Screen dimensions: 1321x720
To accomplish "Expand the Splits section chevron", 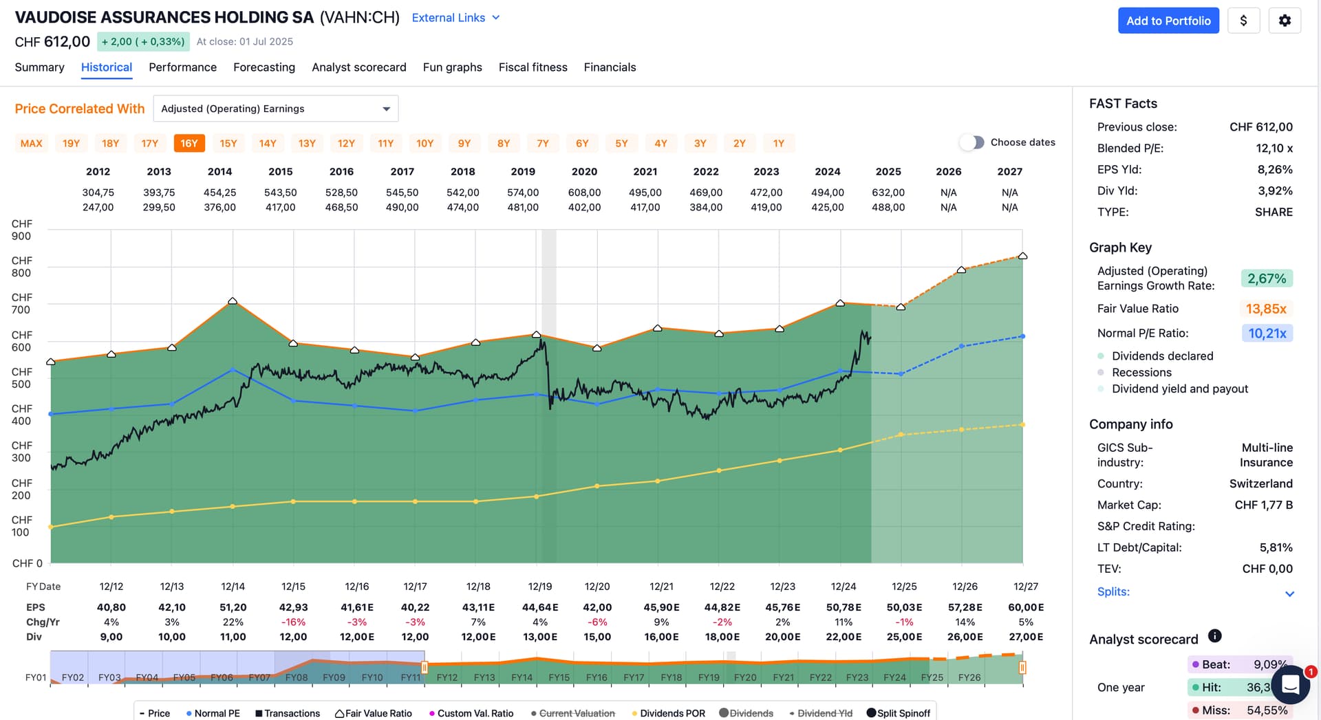I will [x=1289, y=593].
